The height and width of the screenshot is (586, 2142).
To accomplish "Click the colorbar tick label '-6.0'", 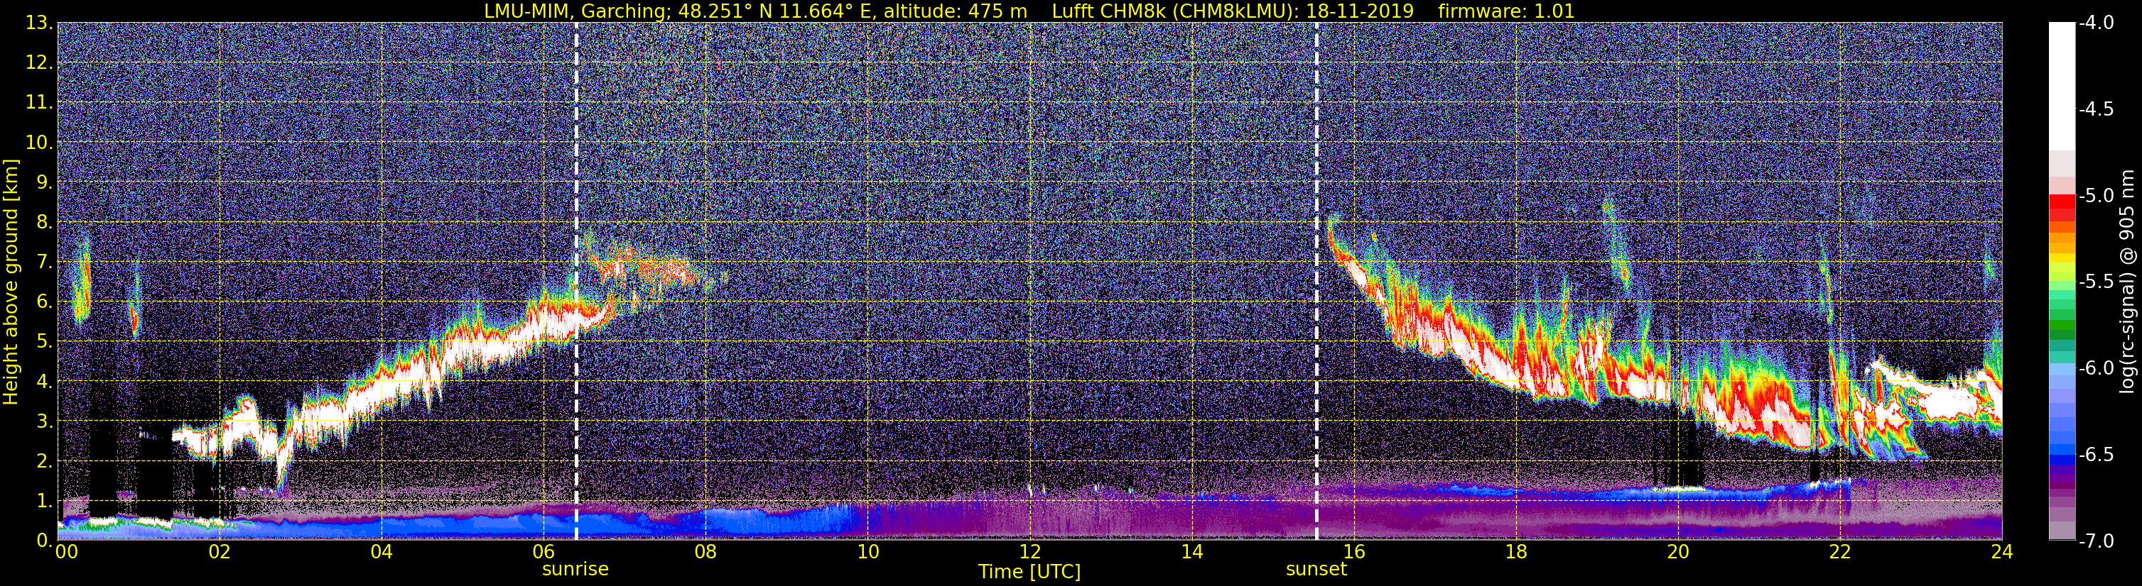I will tap(2095, 368).
